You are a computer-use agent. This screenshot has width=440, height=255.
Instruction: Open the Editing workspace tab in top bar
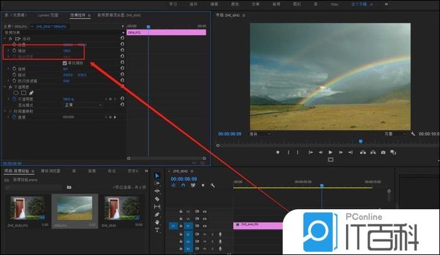[x=214, y=4]
